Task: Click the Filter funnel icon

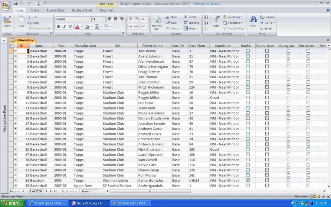Action: click(x=216, y=19)
